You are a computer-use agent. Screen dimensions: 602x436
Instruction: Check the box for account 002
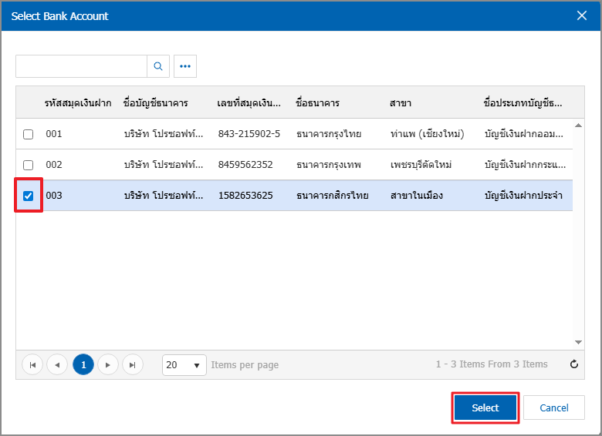click(x=29, y=165)
